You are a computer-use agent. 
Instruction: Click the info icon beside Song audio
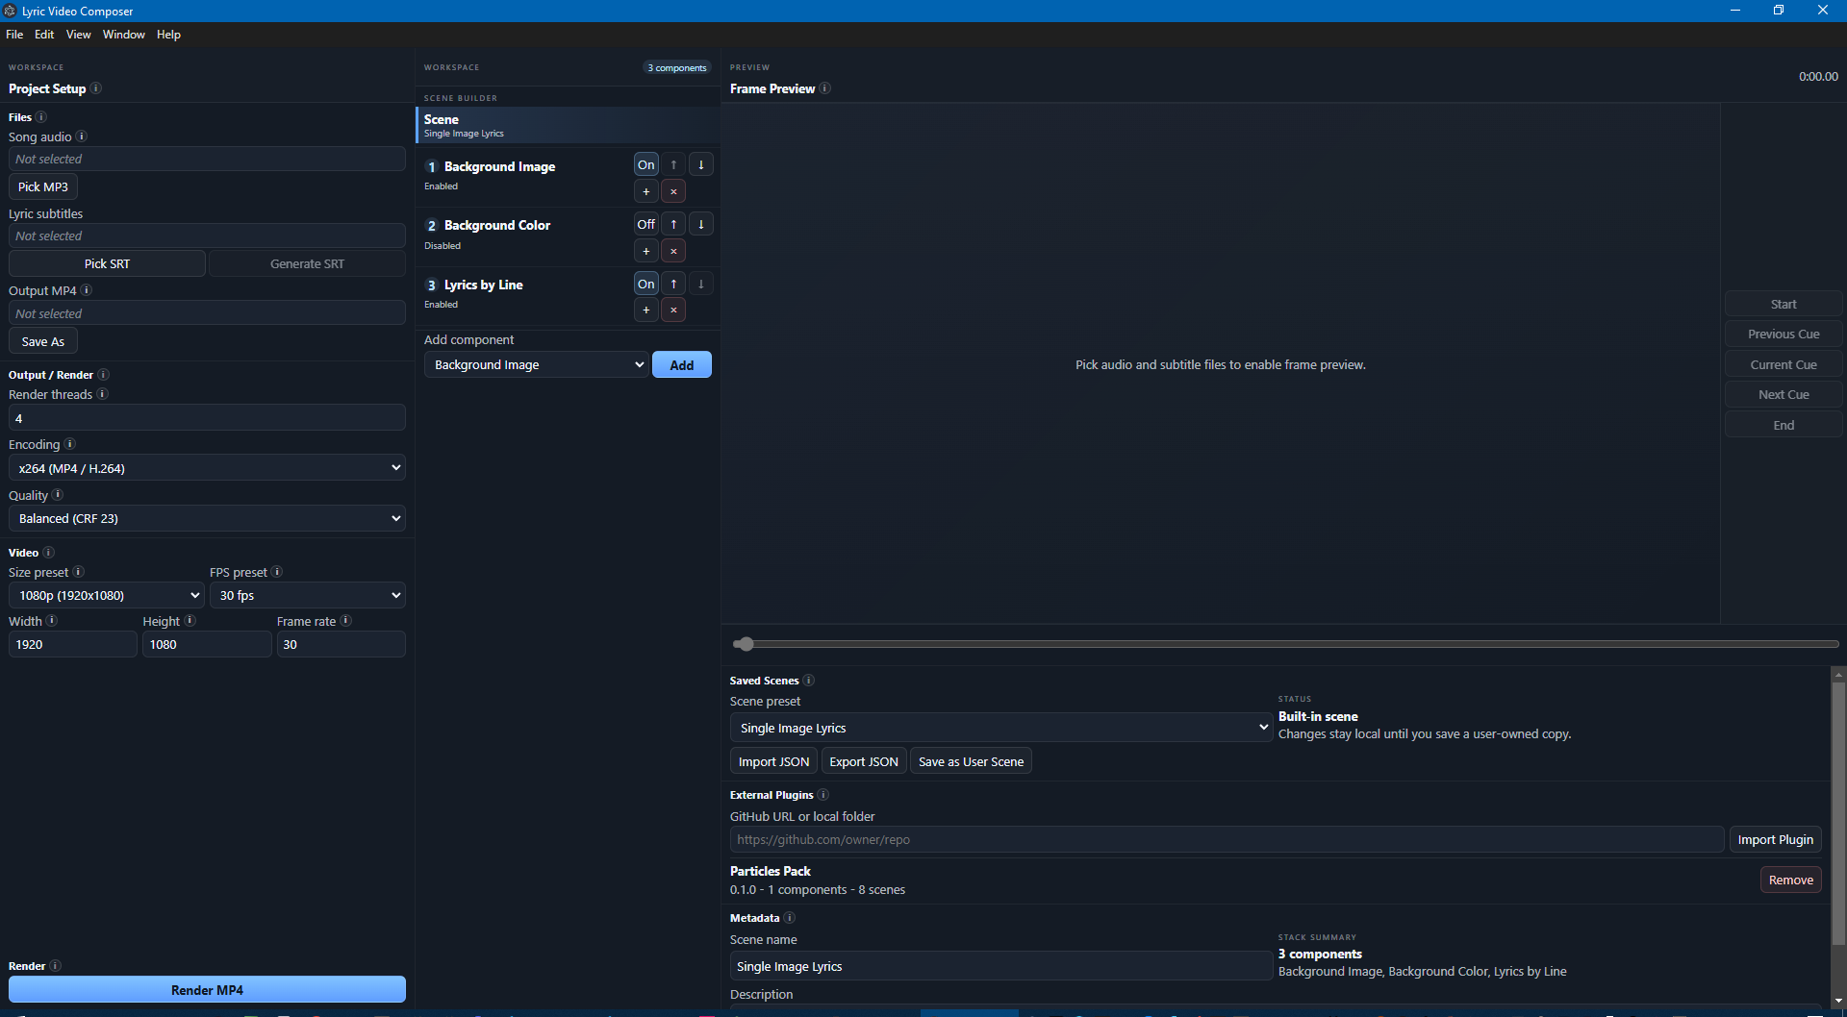tap(83, 136)
